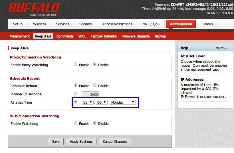234x153 pixels.
Task: Open the Status tab
Action: click(x=207, y=24)
